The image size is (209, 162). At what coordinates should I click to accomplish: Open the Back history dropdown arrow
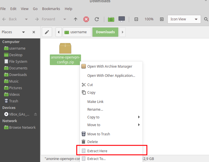pyautogui.click(x=26, y=19)
